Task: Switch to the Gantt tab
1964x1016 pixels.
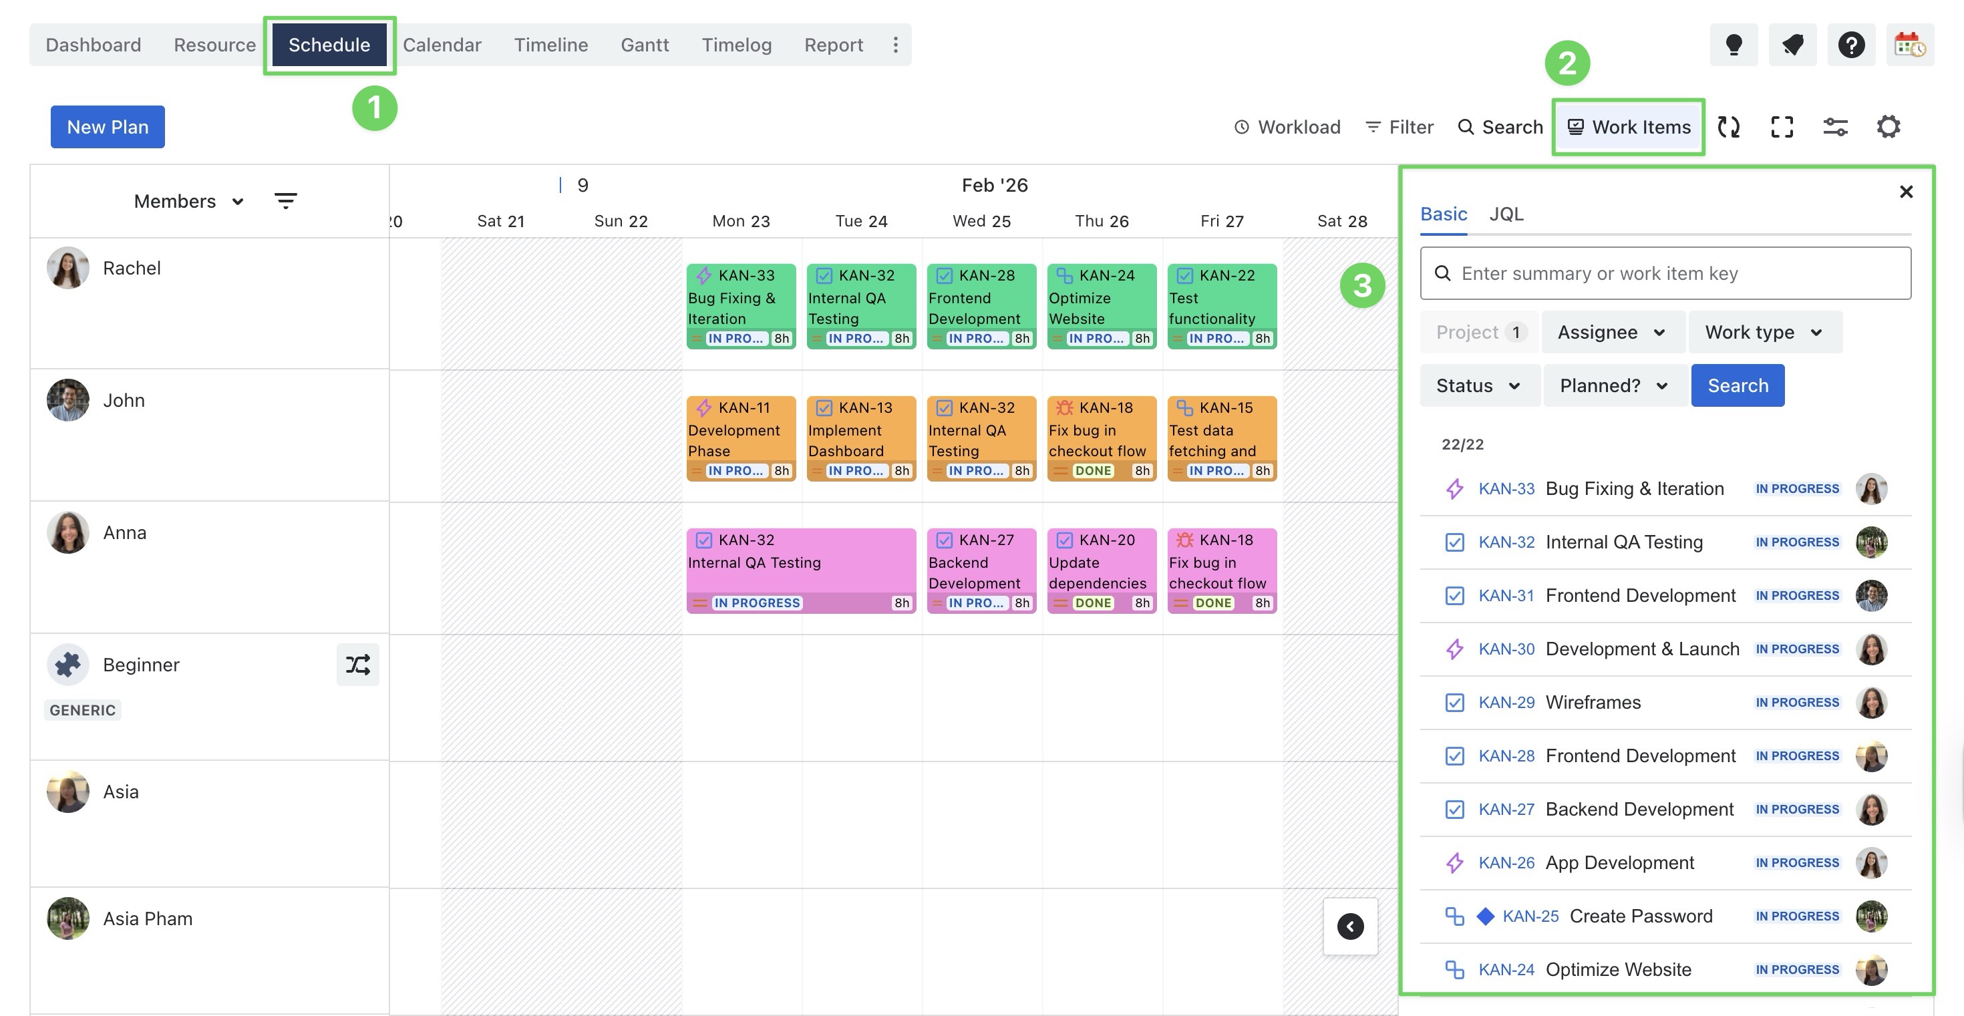Action: (644, 45)
